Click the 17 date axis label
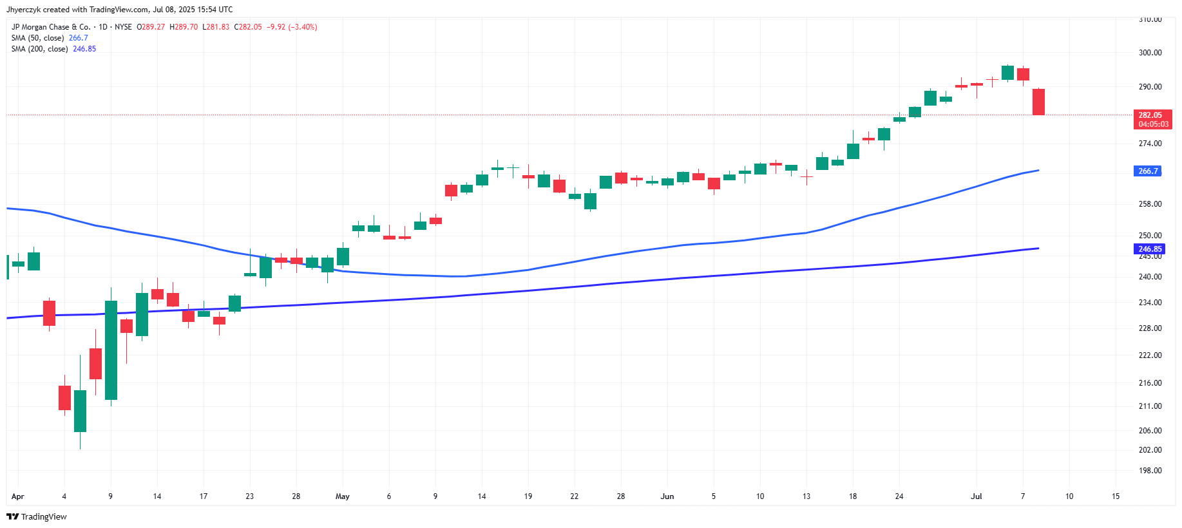 204,496
